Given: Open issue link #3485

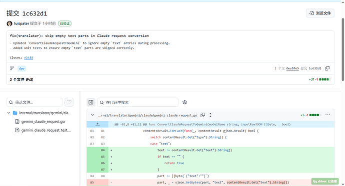Looking at the screenshot, I should coord(28,58).
